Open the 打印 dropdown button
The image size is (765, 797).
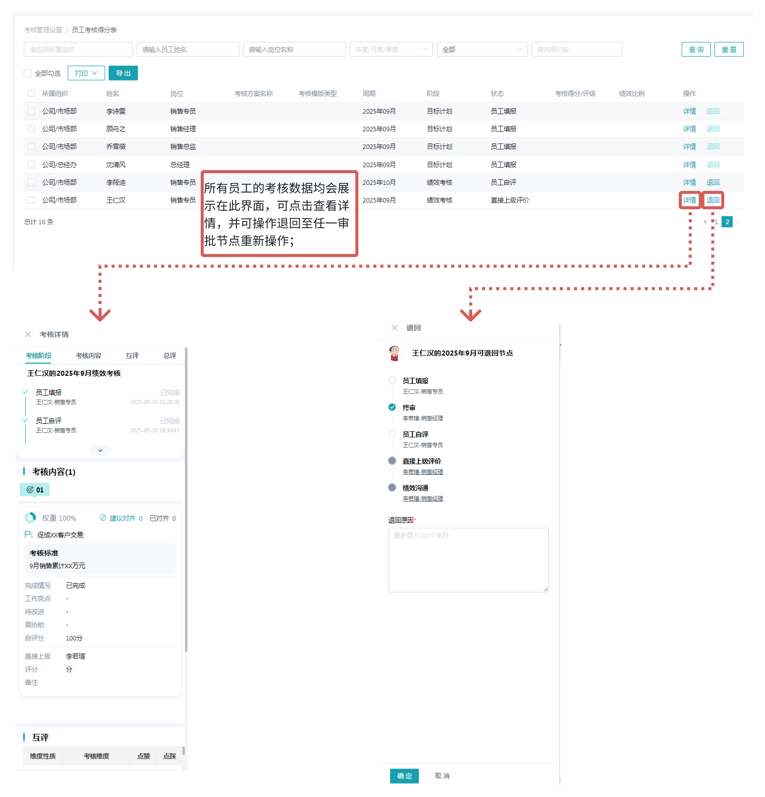click(x=86, y=73)
